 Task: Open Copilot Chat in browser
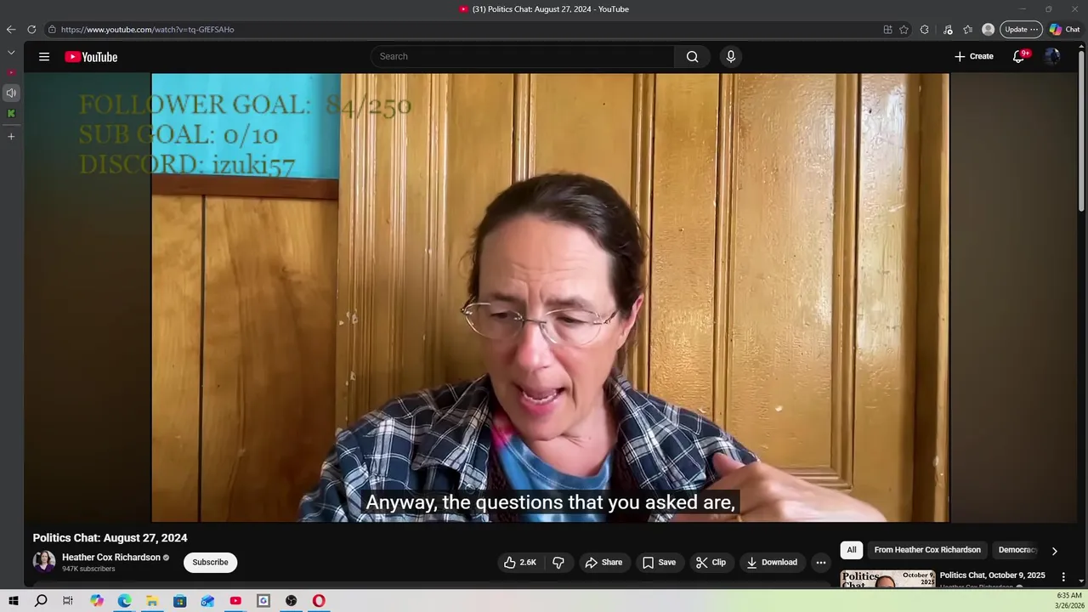click(1064, 29)
